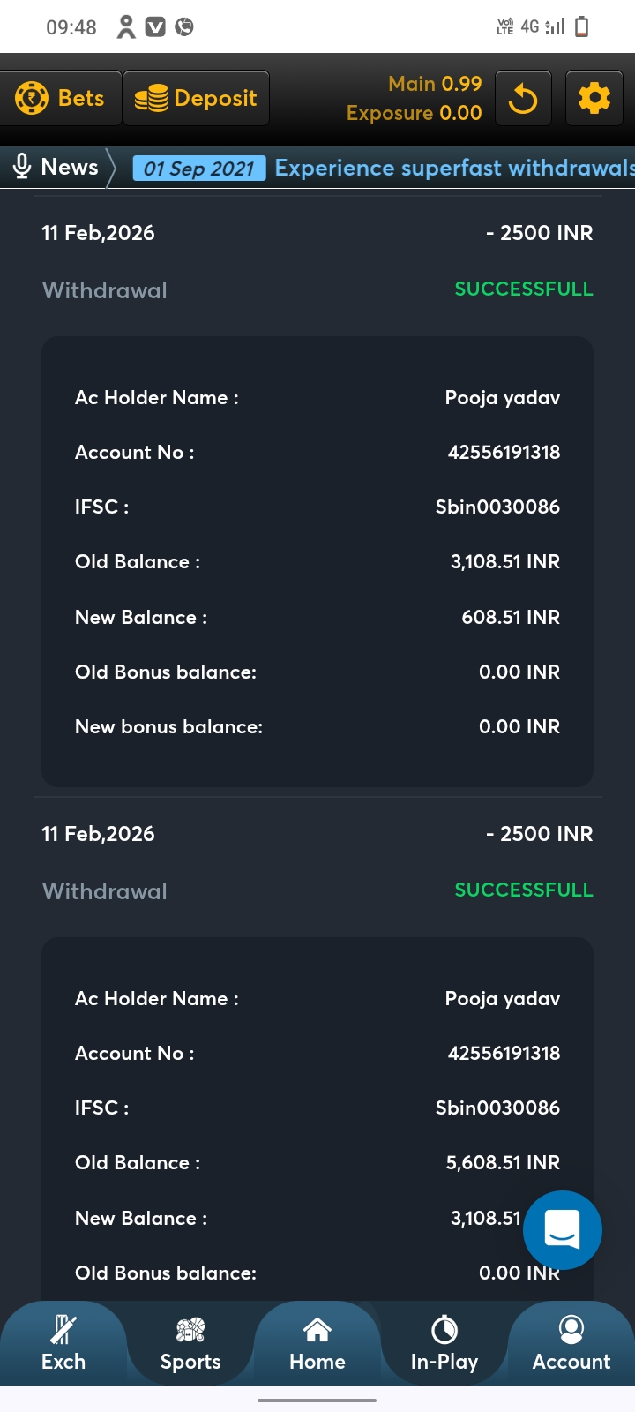Tap the News microphone icon
The width and height of the screenshot is (635, 1412).
(x=22, y=167)
